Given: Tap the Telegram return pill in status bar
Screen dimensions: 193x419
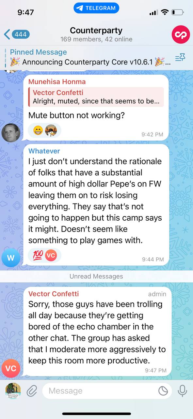Looking at the screenshot, I should pos(96,8).
